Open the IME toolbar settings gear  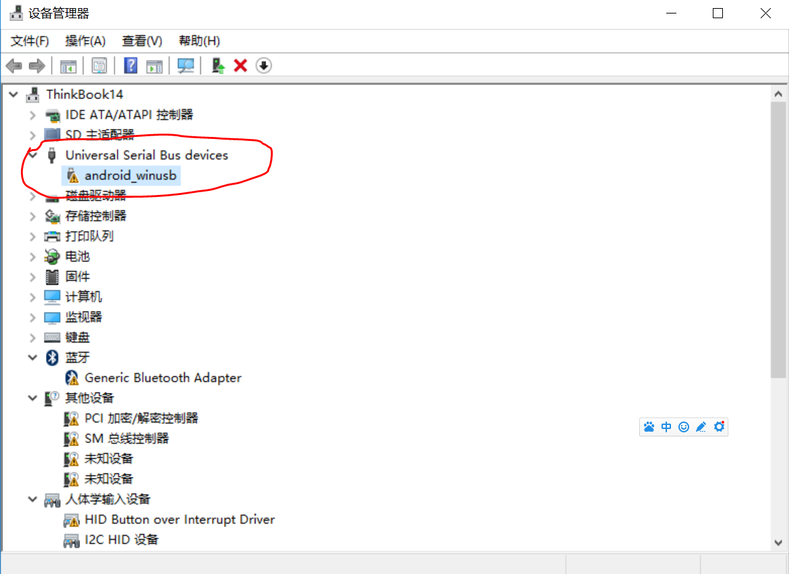(x=719, y=427)
